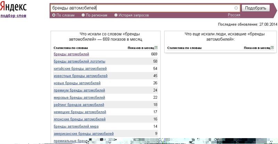
Task: Open help icon beside left Показов в месяц
Action: coord(156,48)
